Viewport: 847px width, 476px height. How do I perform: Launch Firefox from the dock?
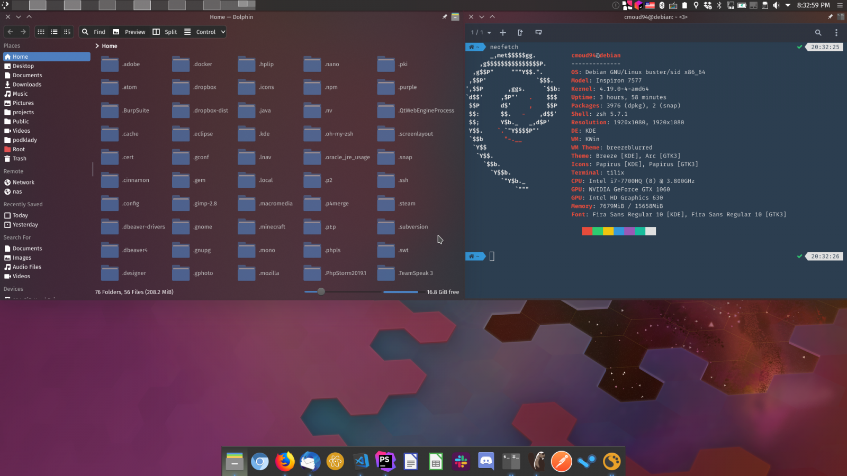coord(285,461)
